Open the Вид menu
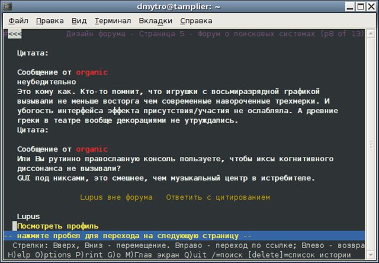 [x=79, y=21]
